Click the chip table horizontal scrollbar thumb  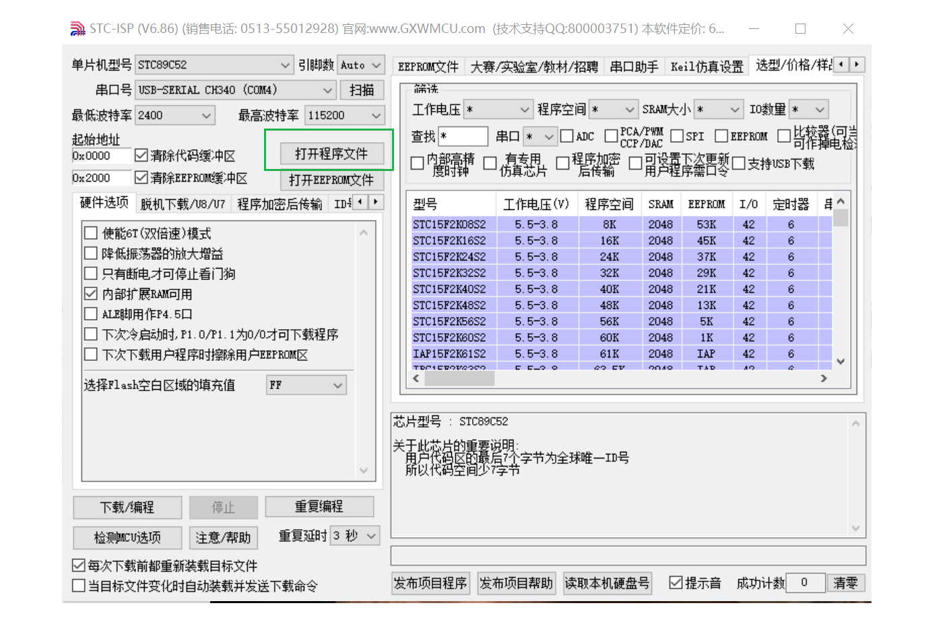pos(459,378)
